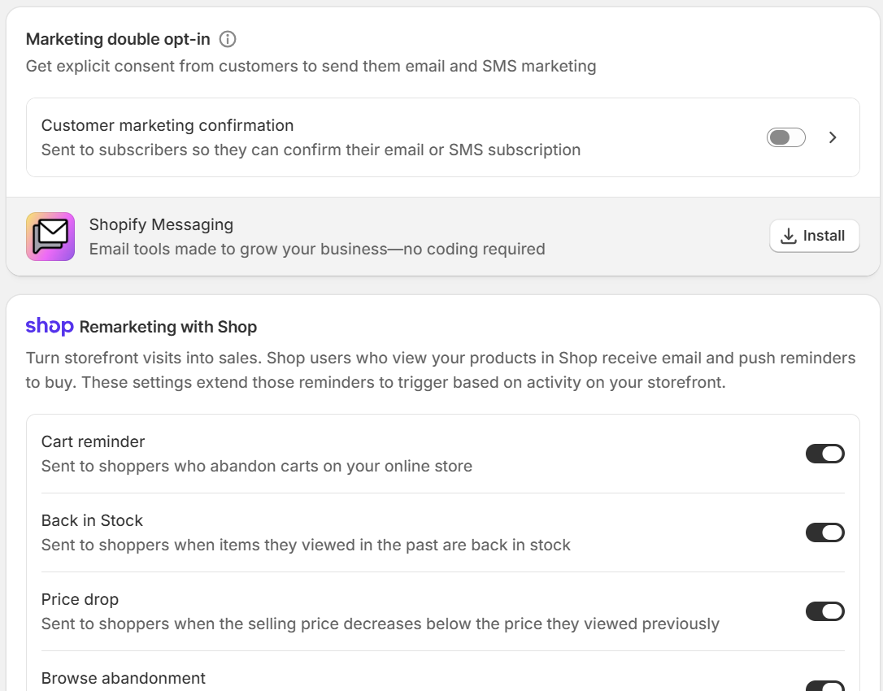Toggle Browse abandonment switch at the bottom
Screen dimensions: 883x691
[825, 686]
